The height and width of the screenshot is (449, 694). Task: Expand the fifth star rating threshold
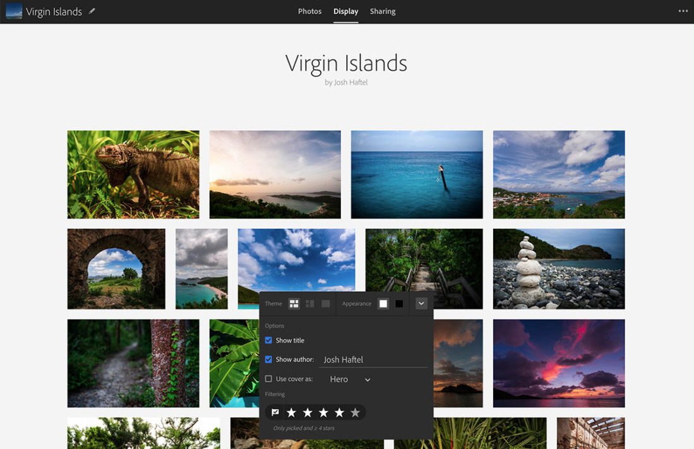355,412
